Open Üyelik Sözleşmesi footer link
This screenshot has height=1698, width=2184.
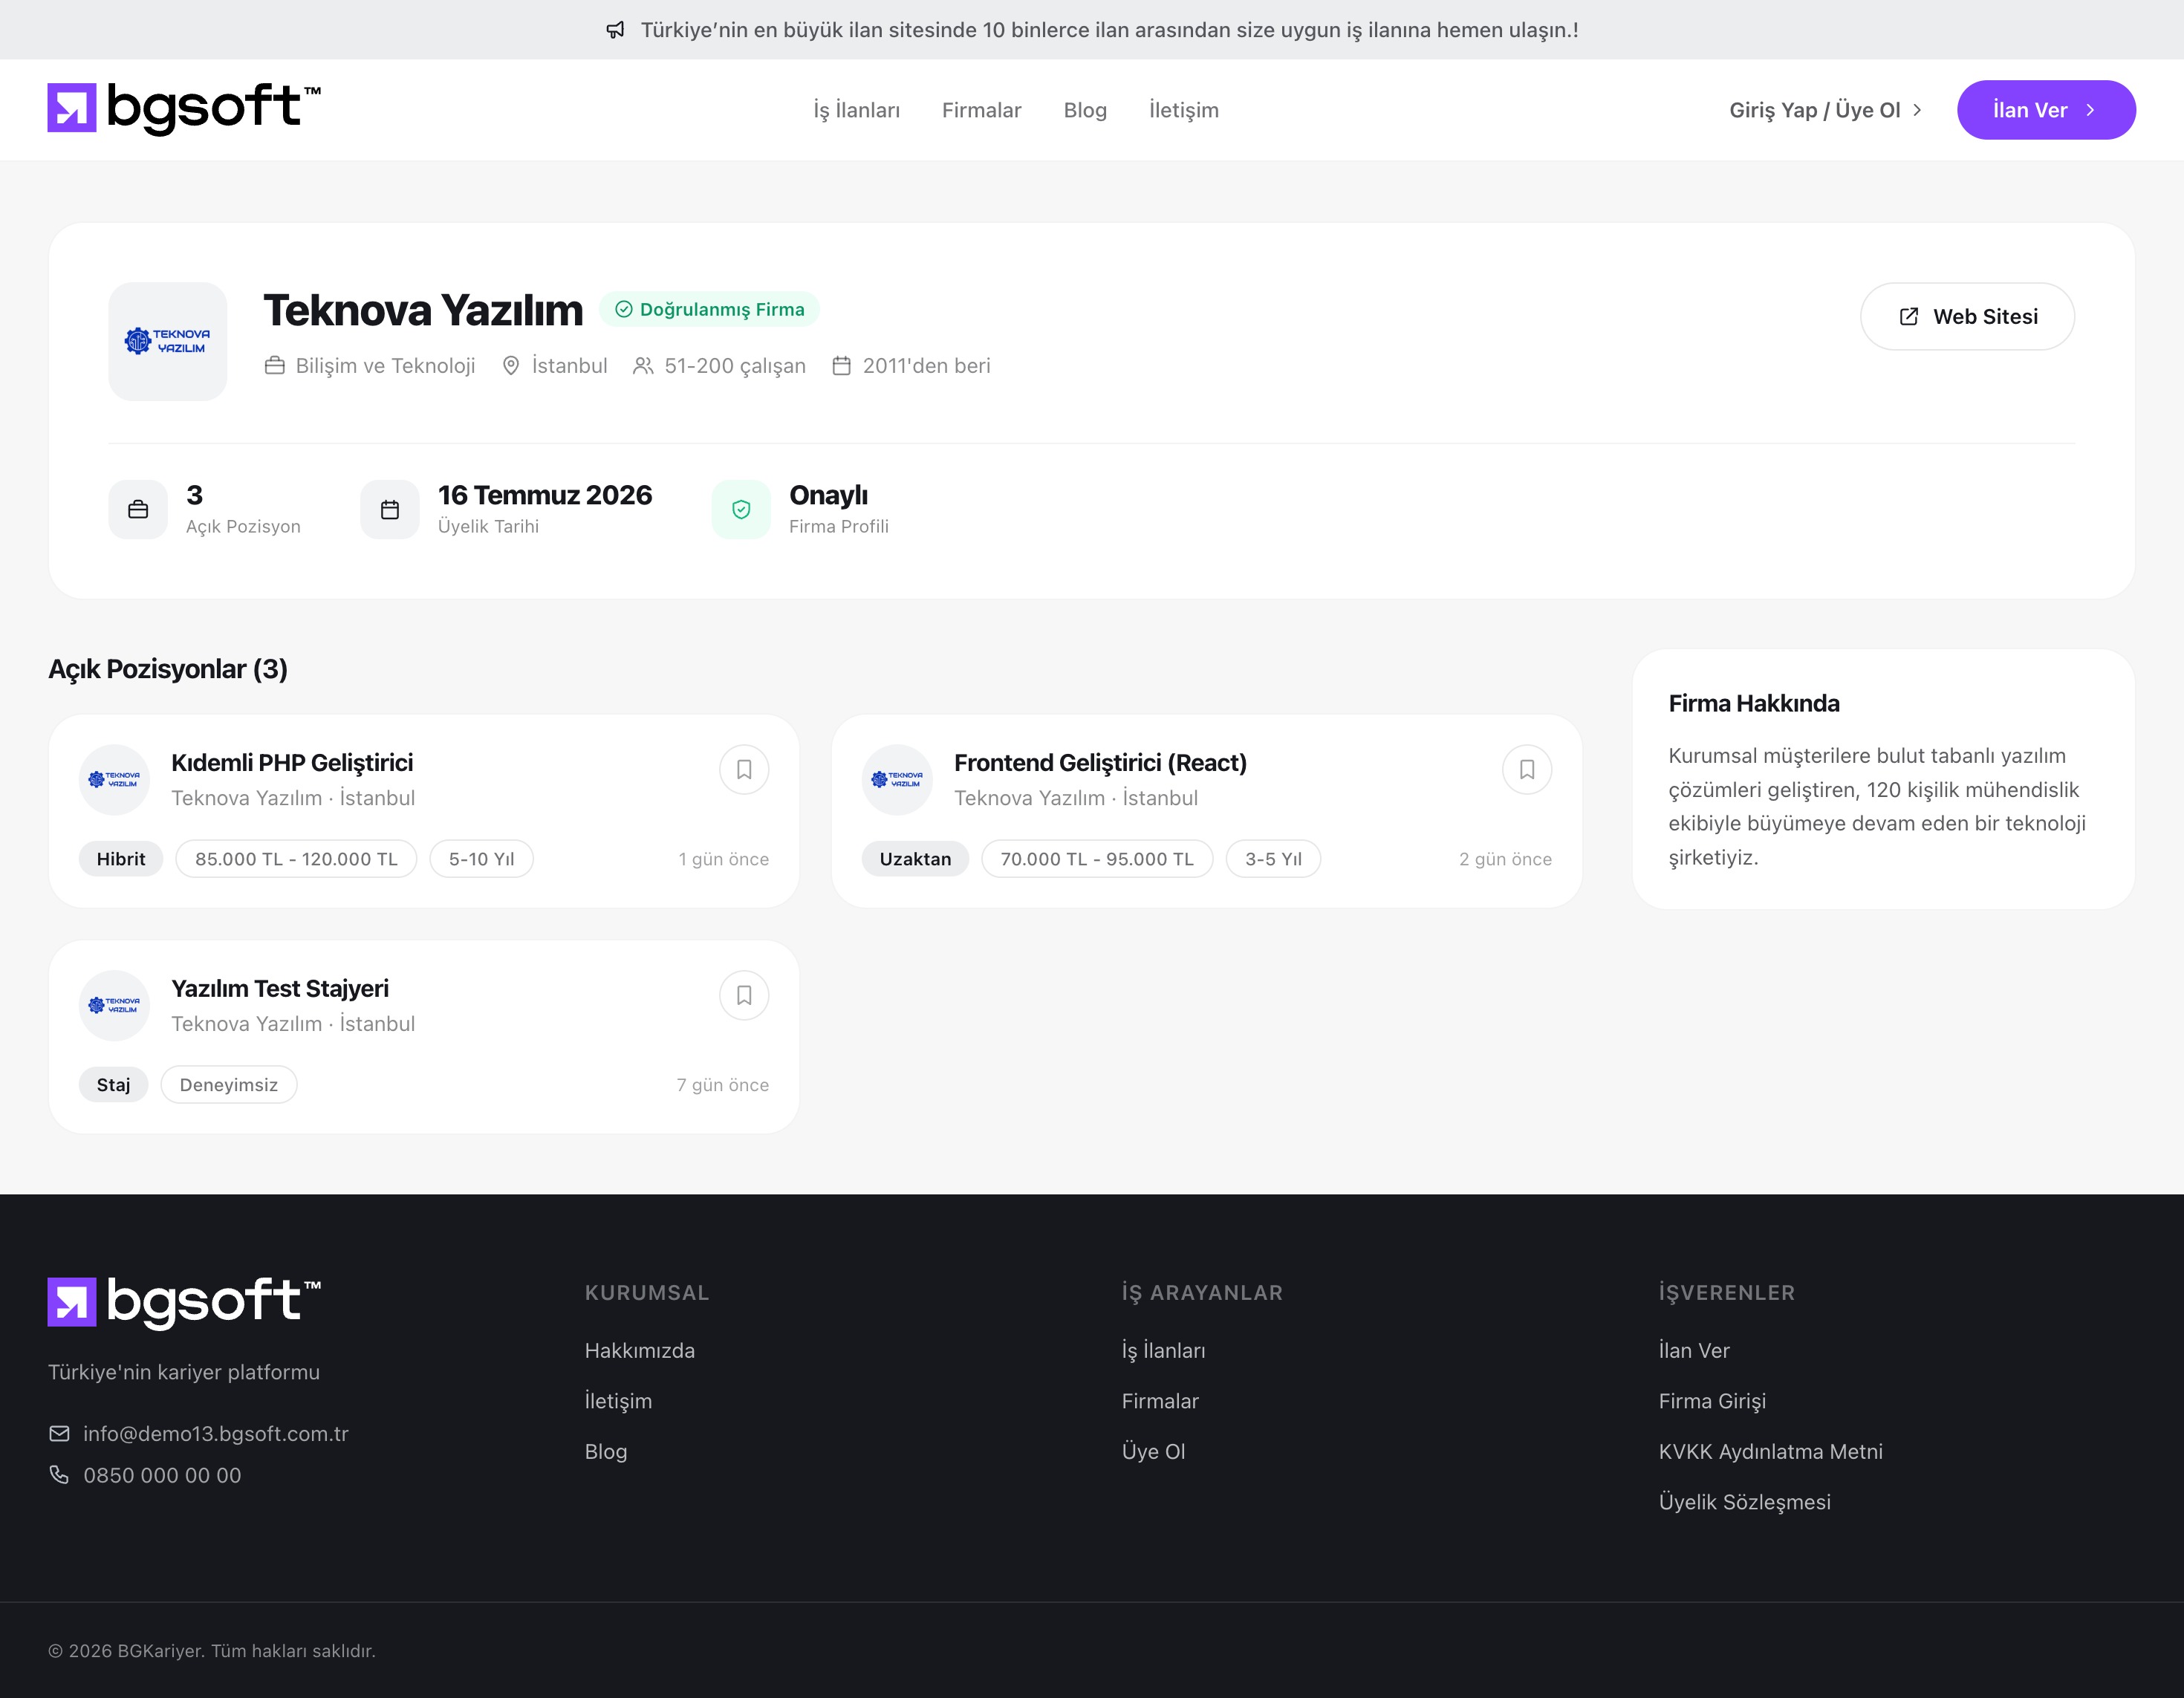click(1744, 1502)
